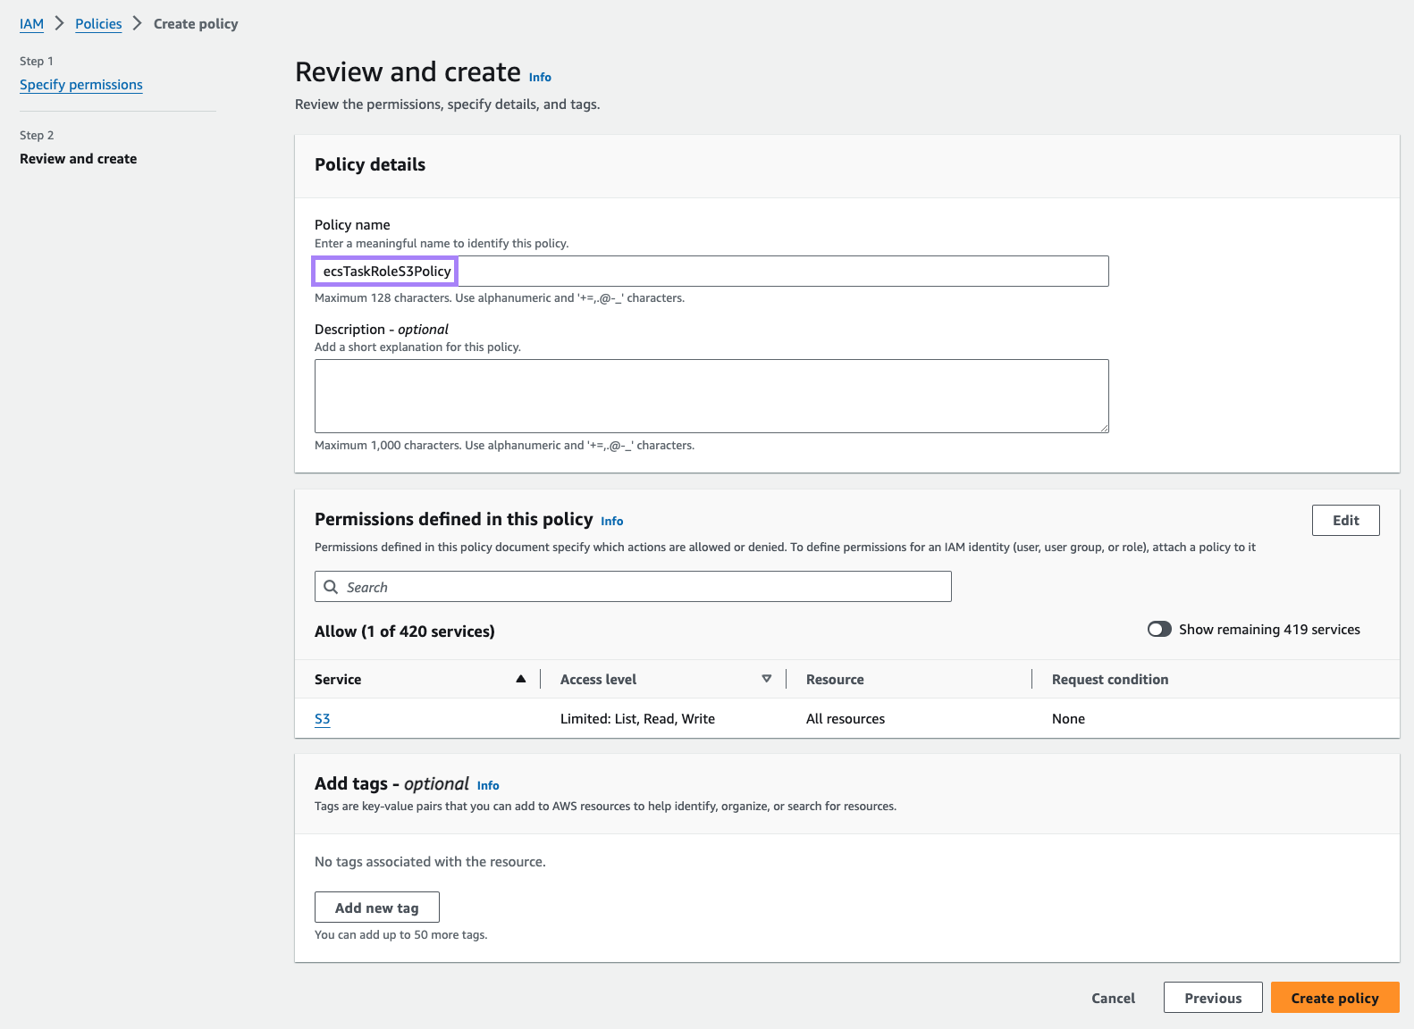
Task: Click the permissions Search field
Action: pos(644,587)
